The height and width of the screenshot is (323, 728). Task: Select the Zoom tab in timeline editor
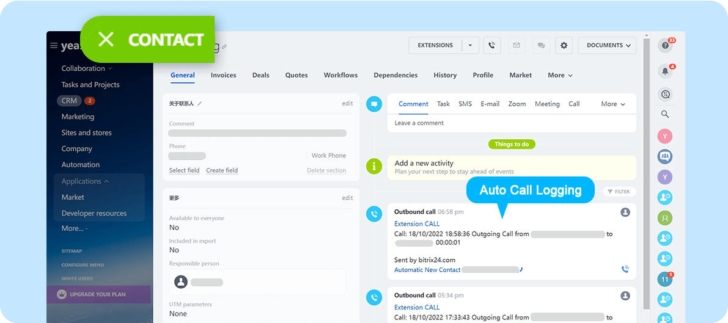click(517, 104)
